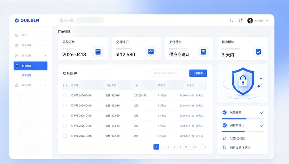Tick the checkbox of the fifth order row

[65, 136]
